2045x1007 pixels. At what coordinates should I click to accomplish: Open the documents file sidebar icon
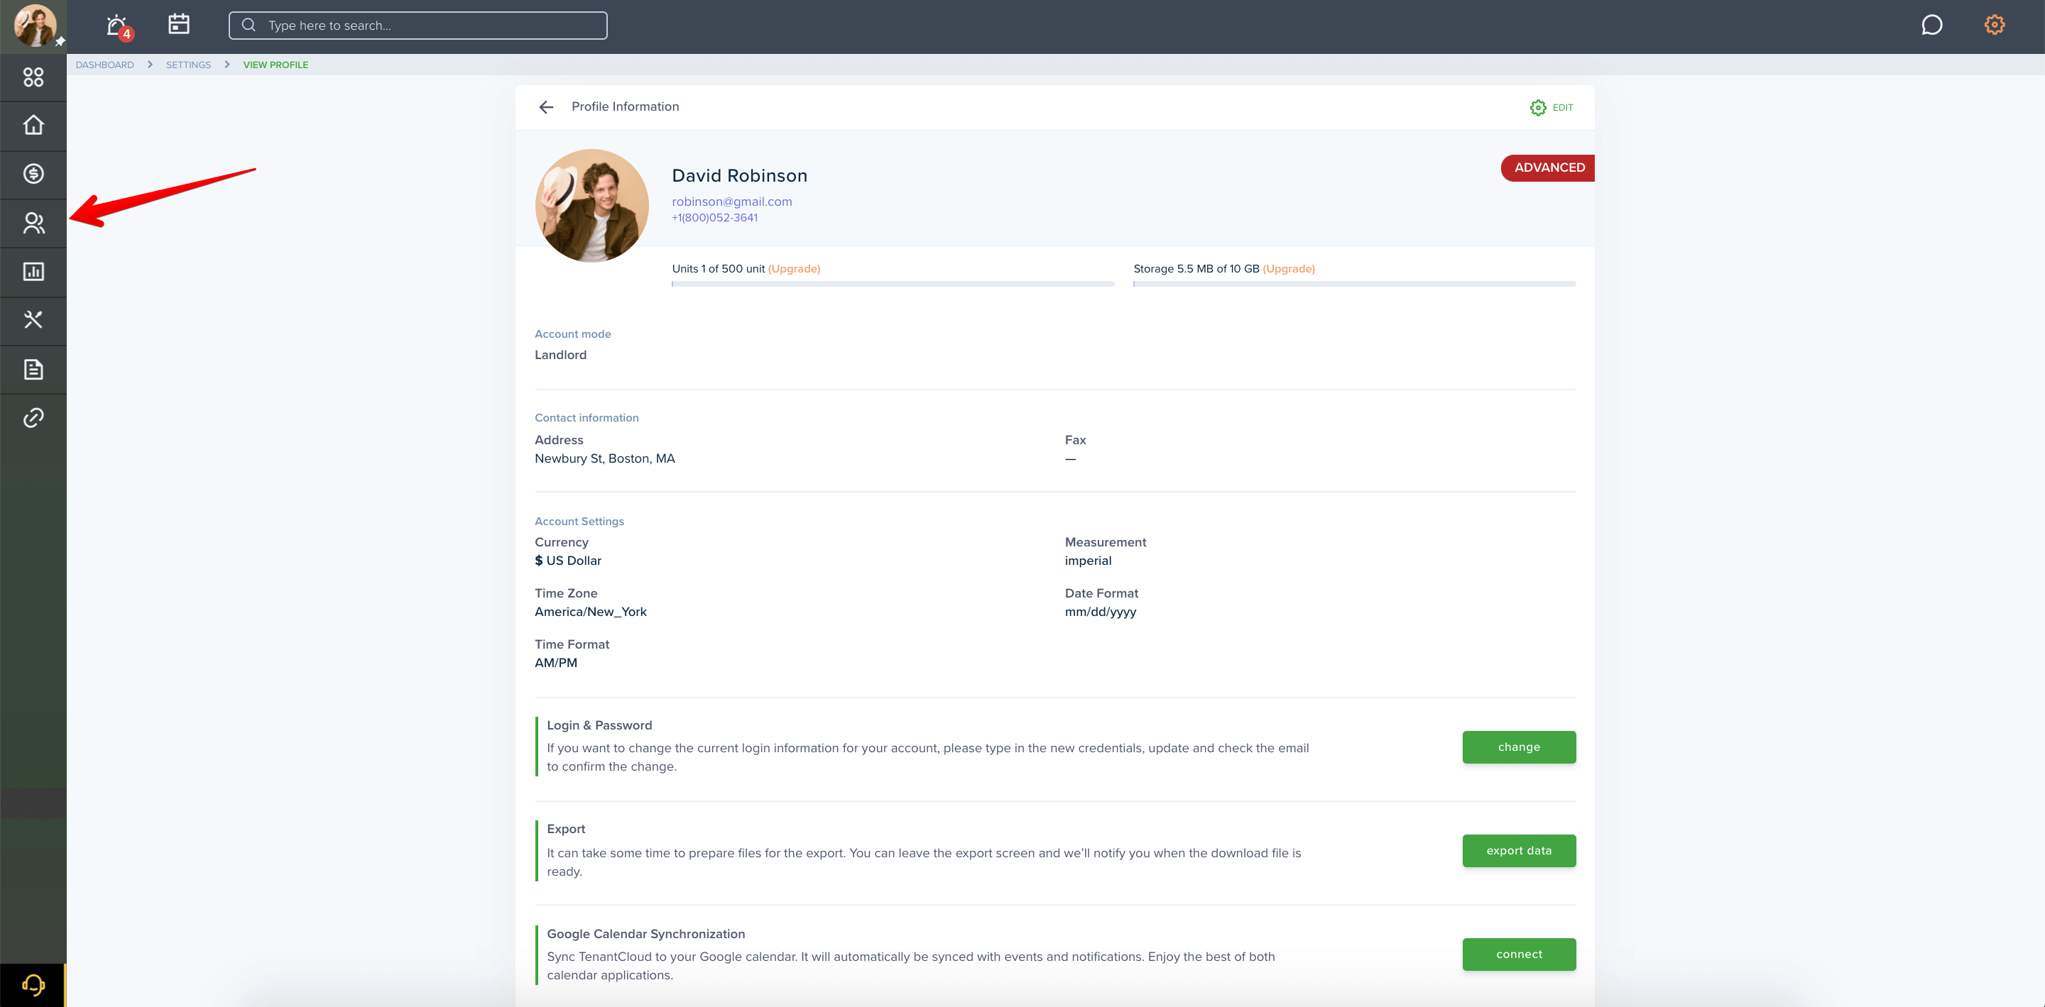33,369
